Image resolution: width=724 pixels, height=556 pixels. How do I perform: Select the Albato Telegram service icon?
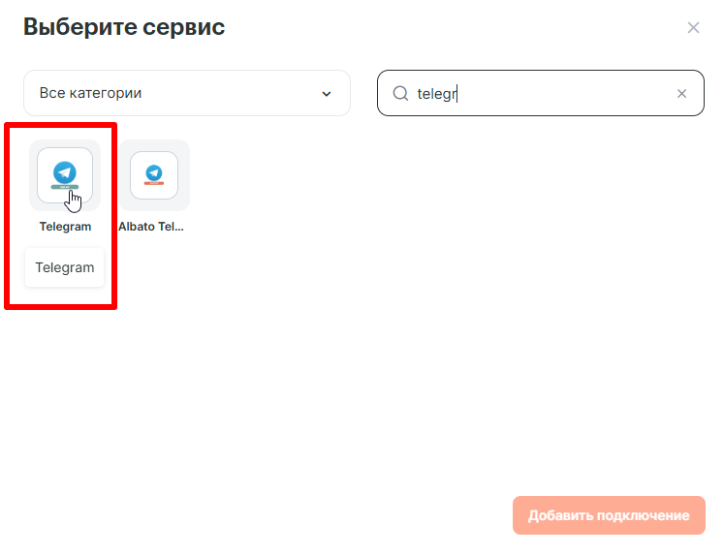[x=154, y=175]
